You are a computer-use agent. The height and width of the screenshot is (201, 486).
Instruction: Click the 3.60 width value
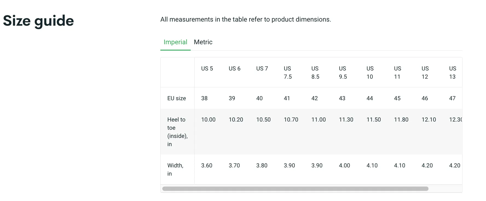[207, 165]
